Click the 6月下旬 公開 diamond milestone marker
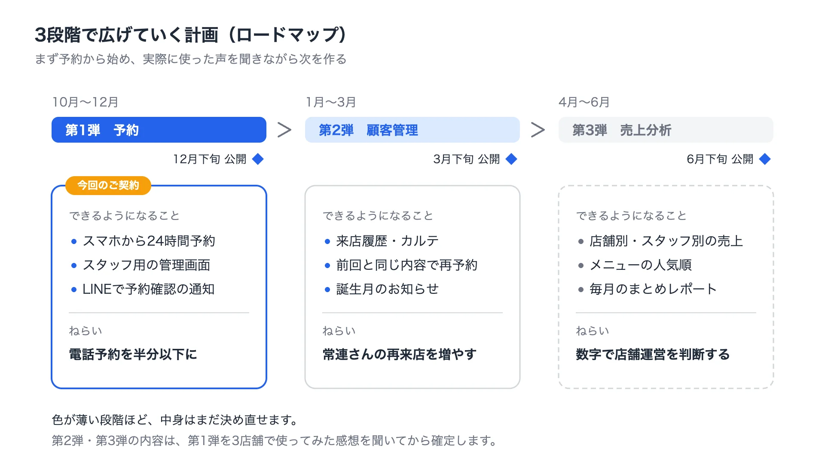Image resolution: width=825 pixels, height=464 pixels. click(765, 159)
